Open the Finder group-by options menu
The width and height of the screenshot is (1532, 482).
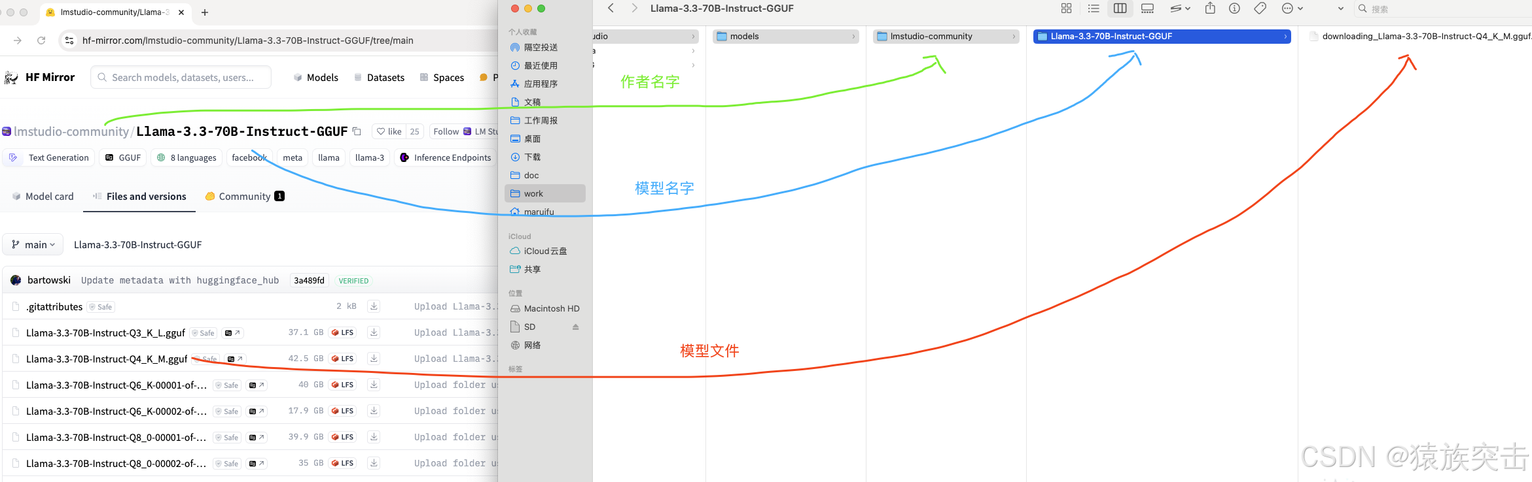point(1180,8)
